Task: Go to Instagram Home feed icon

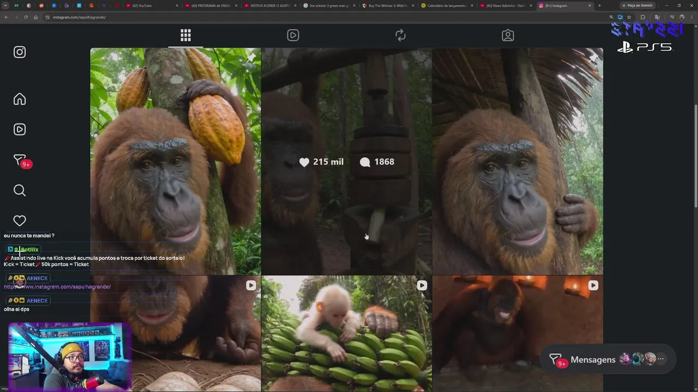Action: tap(20, 99)
